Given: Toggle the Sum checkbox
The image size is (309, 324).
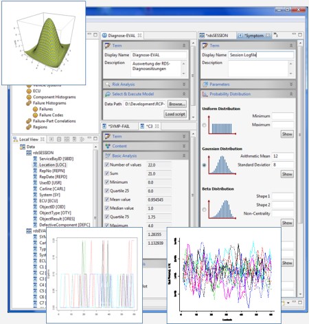Looking at the screenshot, I should [x=106, y=173].
